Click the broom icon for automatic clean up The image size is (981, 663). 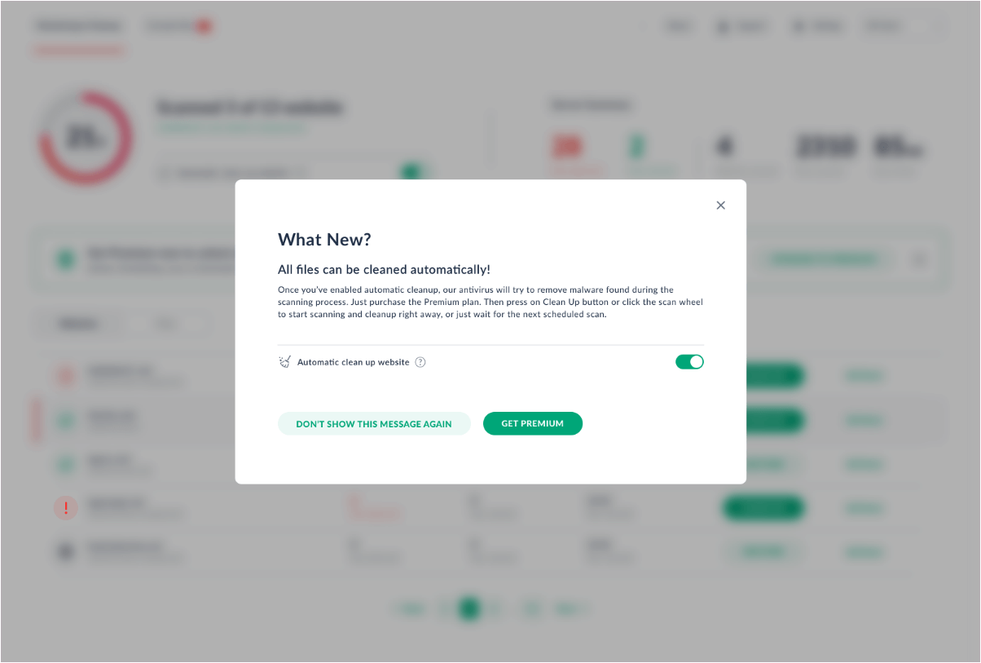(x=284, y=362)
